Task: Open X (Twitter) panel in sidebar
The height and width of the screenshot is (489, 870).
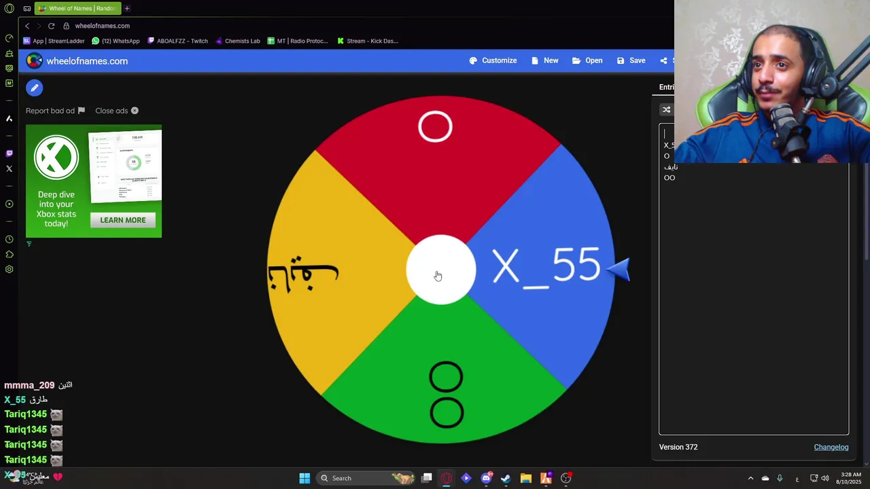Action: [x=10, y=168]
